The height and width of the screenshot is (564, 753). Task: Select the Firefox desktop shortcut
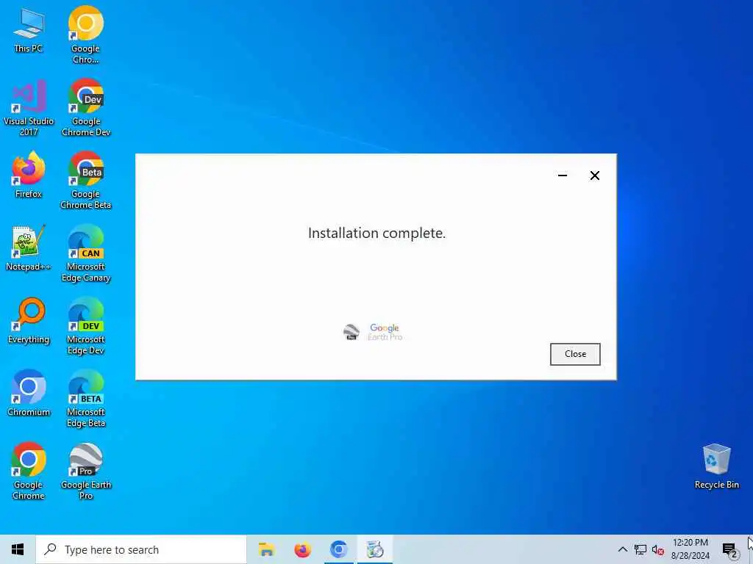29,175
